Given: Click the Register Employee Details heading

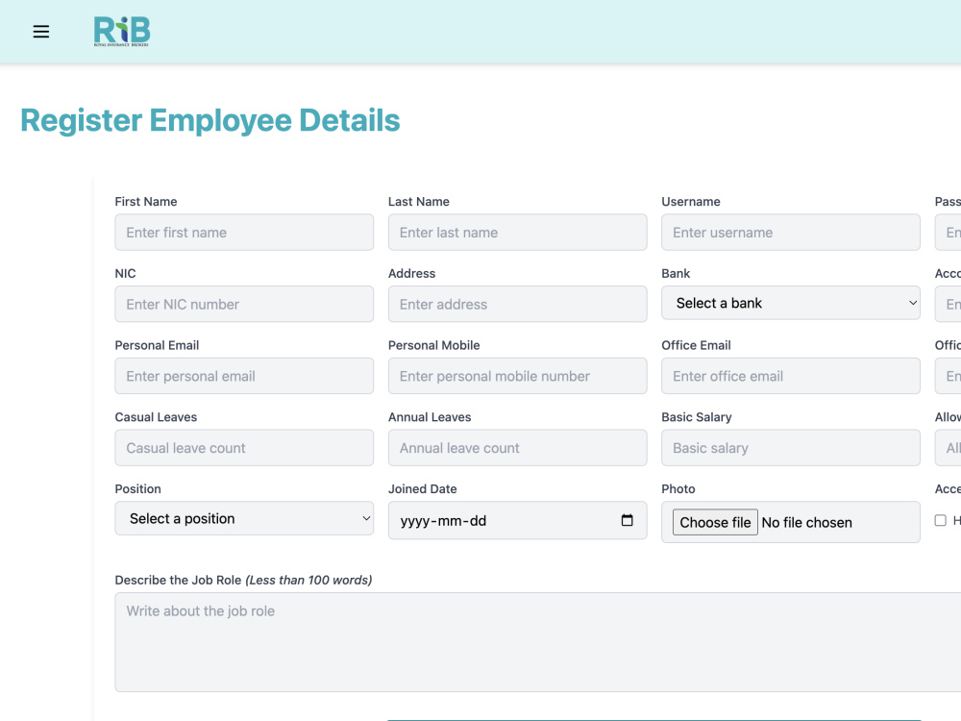Looking at the screenshot, I should pyautogui.click(x=210, y=120).
